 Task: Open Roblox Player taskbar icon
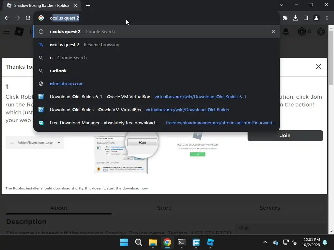tap(210, 242)
